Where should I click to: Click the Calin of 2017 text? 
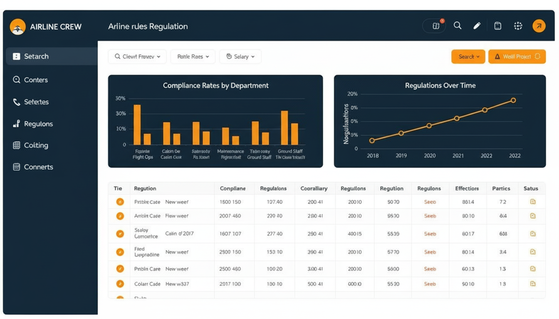tap(179, 233)
